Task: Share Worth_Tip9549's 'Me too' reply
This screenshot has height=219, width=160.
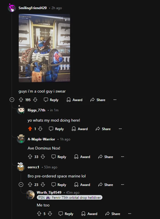Action: coord(113,214)
